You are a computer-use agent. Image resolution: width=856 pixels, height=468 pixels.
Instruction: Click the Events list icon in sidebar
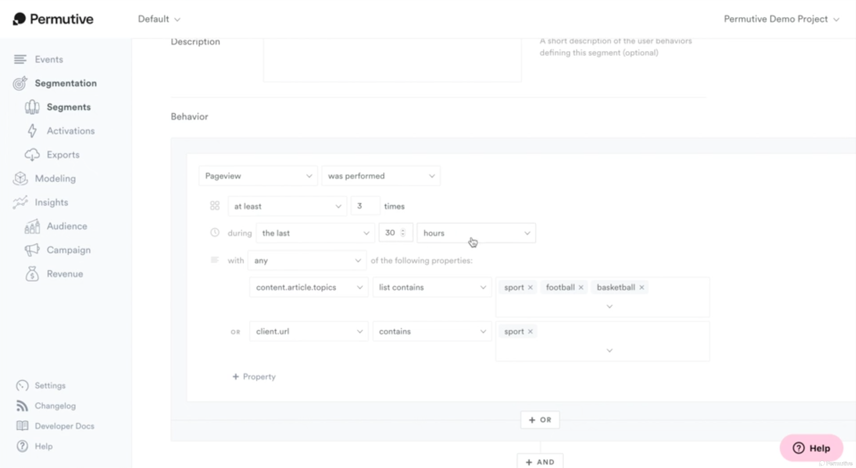click(x=20, y=59)
